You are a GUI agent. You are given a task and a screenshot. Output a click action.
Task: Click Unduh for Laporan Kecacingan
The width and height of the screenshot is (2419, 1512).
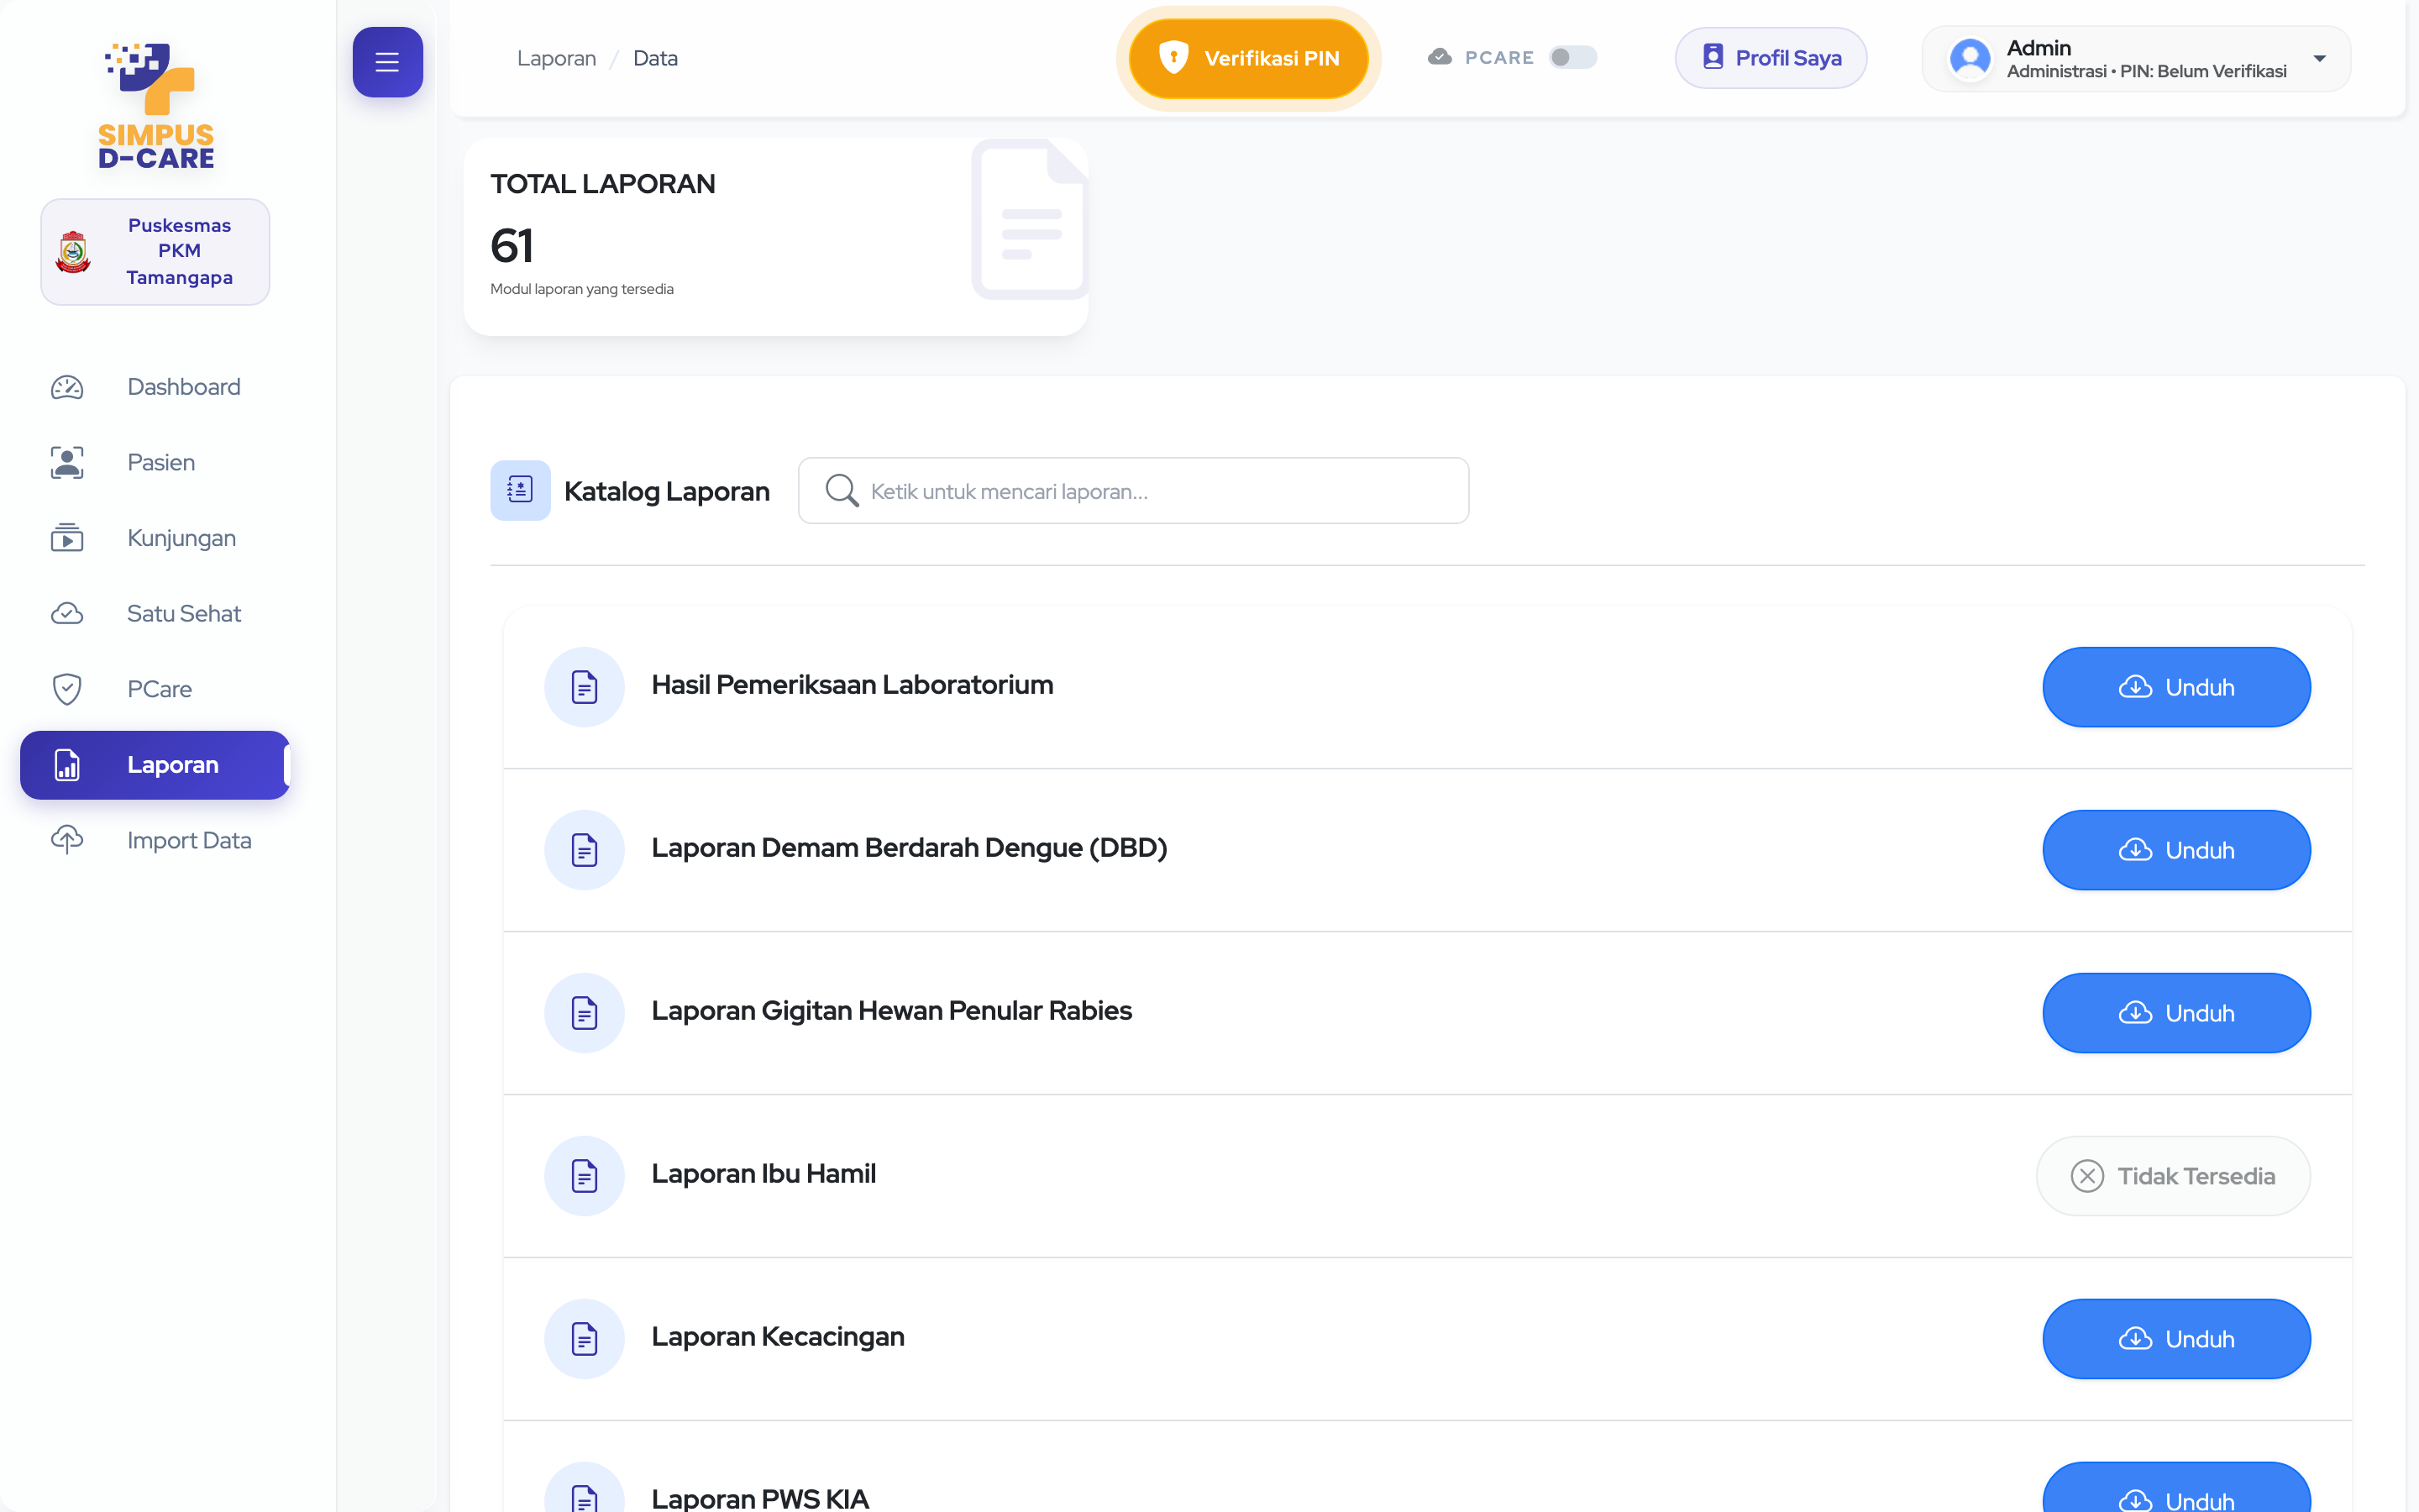tap(2176, 1339)
